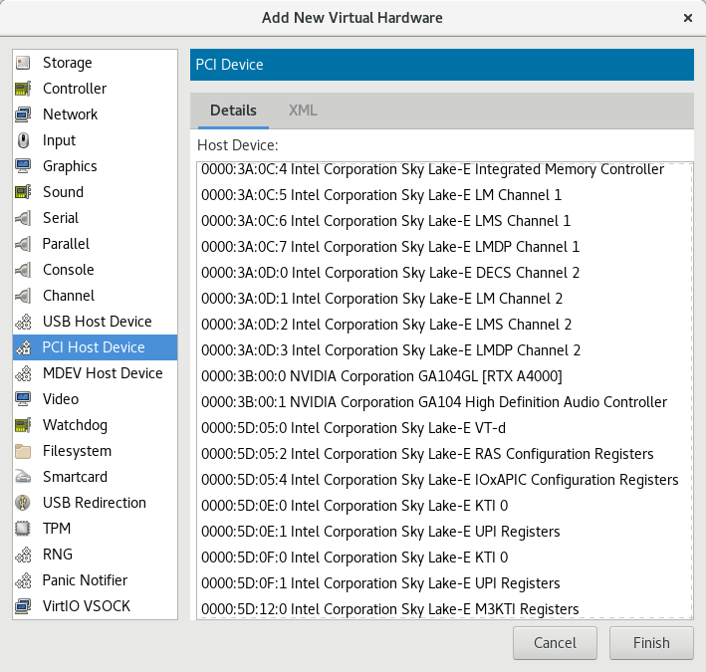
Task: Open the Details tab
Action: 233,111
